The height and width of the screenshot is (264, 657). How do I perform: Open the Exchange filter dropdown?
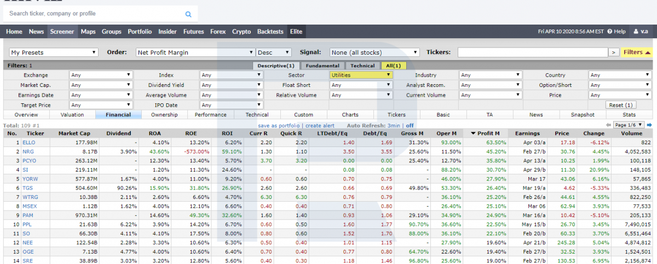(101, 75)
